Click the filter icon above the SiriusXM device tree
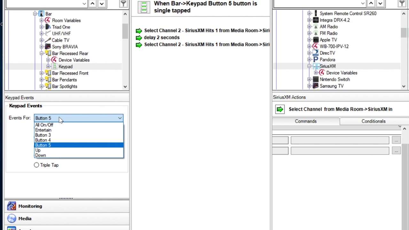 402,4
